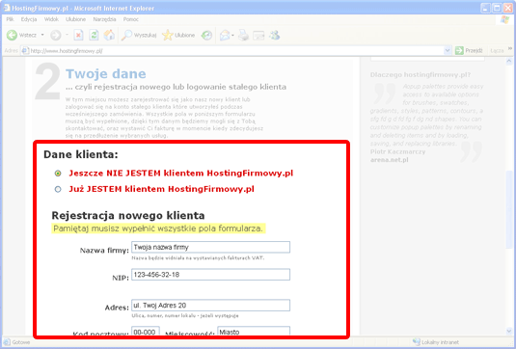Expand the Łącza links toolbar chevron
Image resolution: width=516 pixels, height=349 pixels.
[510, 48]
